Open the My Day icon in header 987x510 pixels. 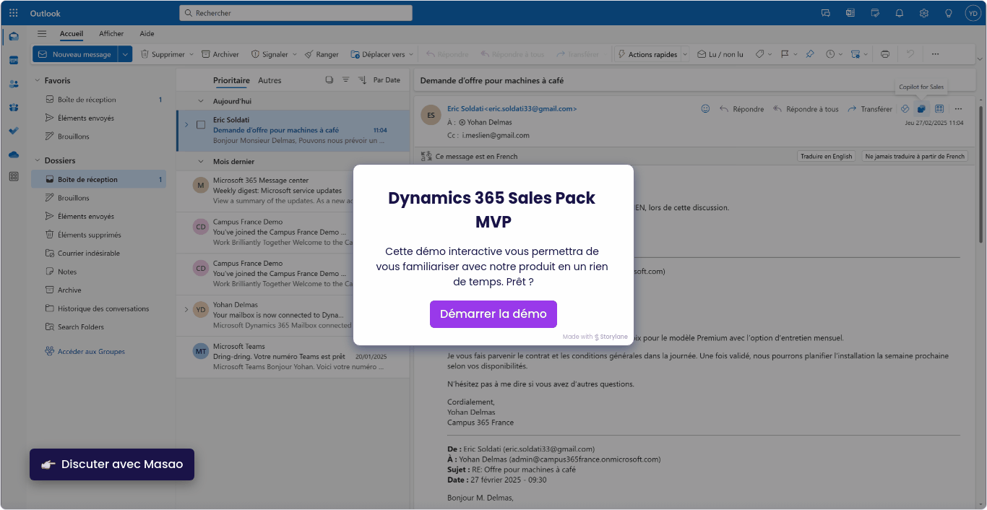click(875, 13)
